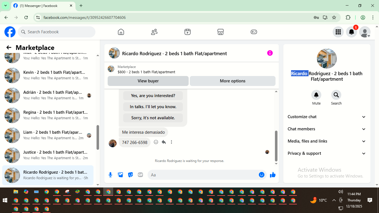React to the 747 266-6598 message
The width and height of the screenshot is (379, 213).
click(x=156, y=142)
